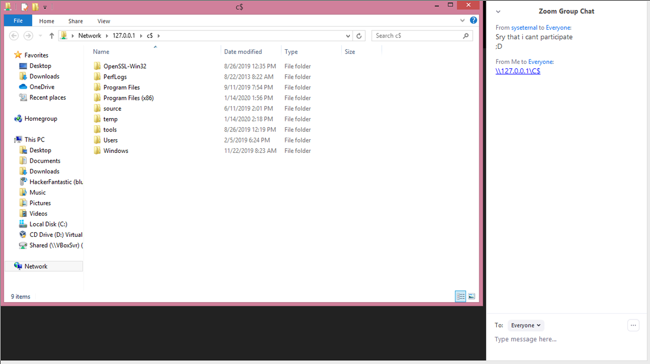Open HackerFantastic location in navigation pane

click(51, 182)
